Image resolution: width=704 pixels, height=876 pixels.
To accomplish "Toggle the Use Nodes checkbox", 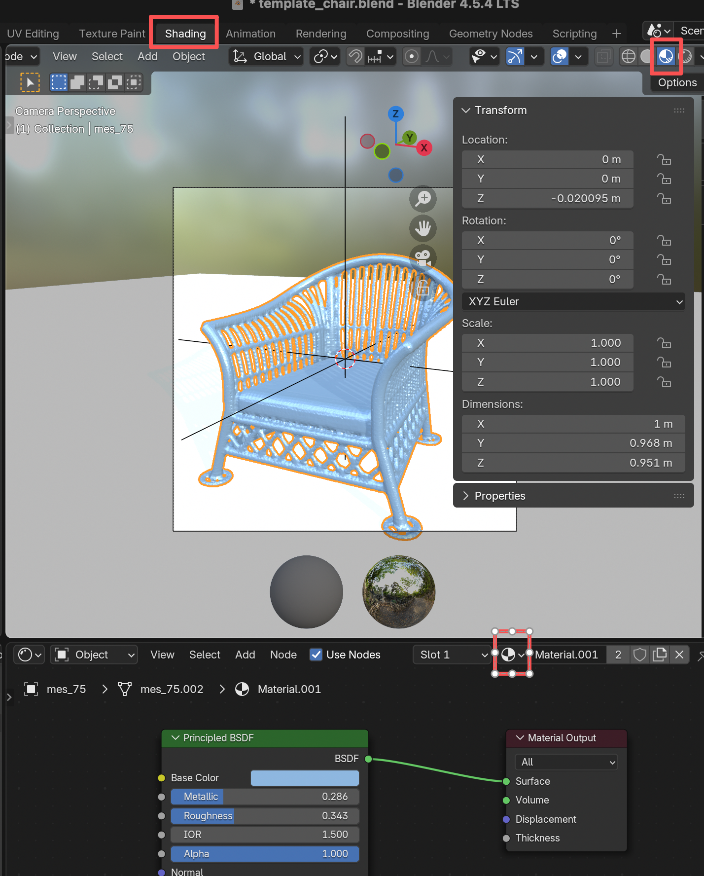I will click(316, 655).
